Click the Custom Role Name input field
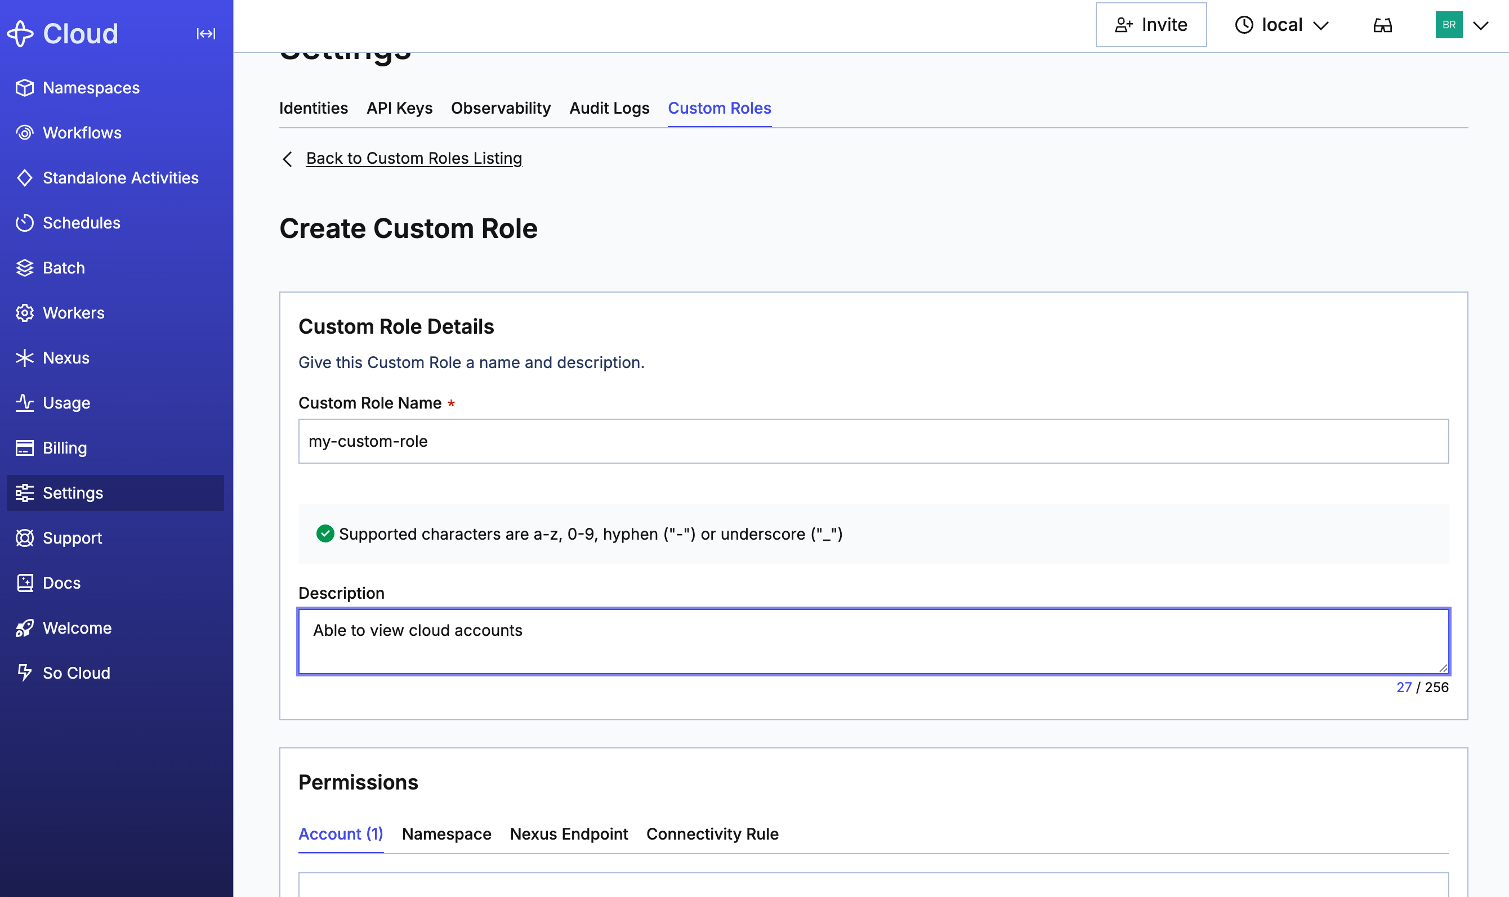This screenshot has height=897, width=1509. [x=873, y=441]
